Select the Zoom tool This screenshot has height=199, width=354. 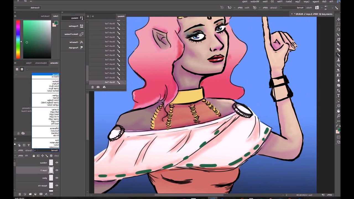click(x=339, y=116)
